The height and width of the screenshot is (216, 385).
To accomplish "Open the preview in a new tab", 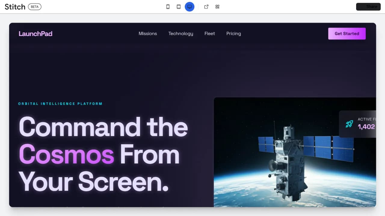I will (206, 7).
